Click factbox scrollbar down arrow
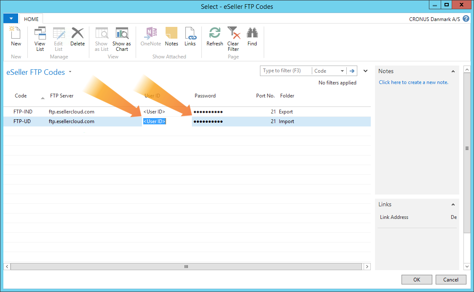 point(467,266)
